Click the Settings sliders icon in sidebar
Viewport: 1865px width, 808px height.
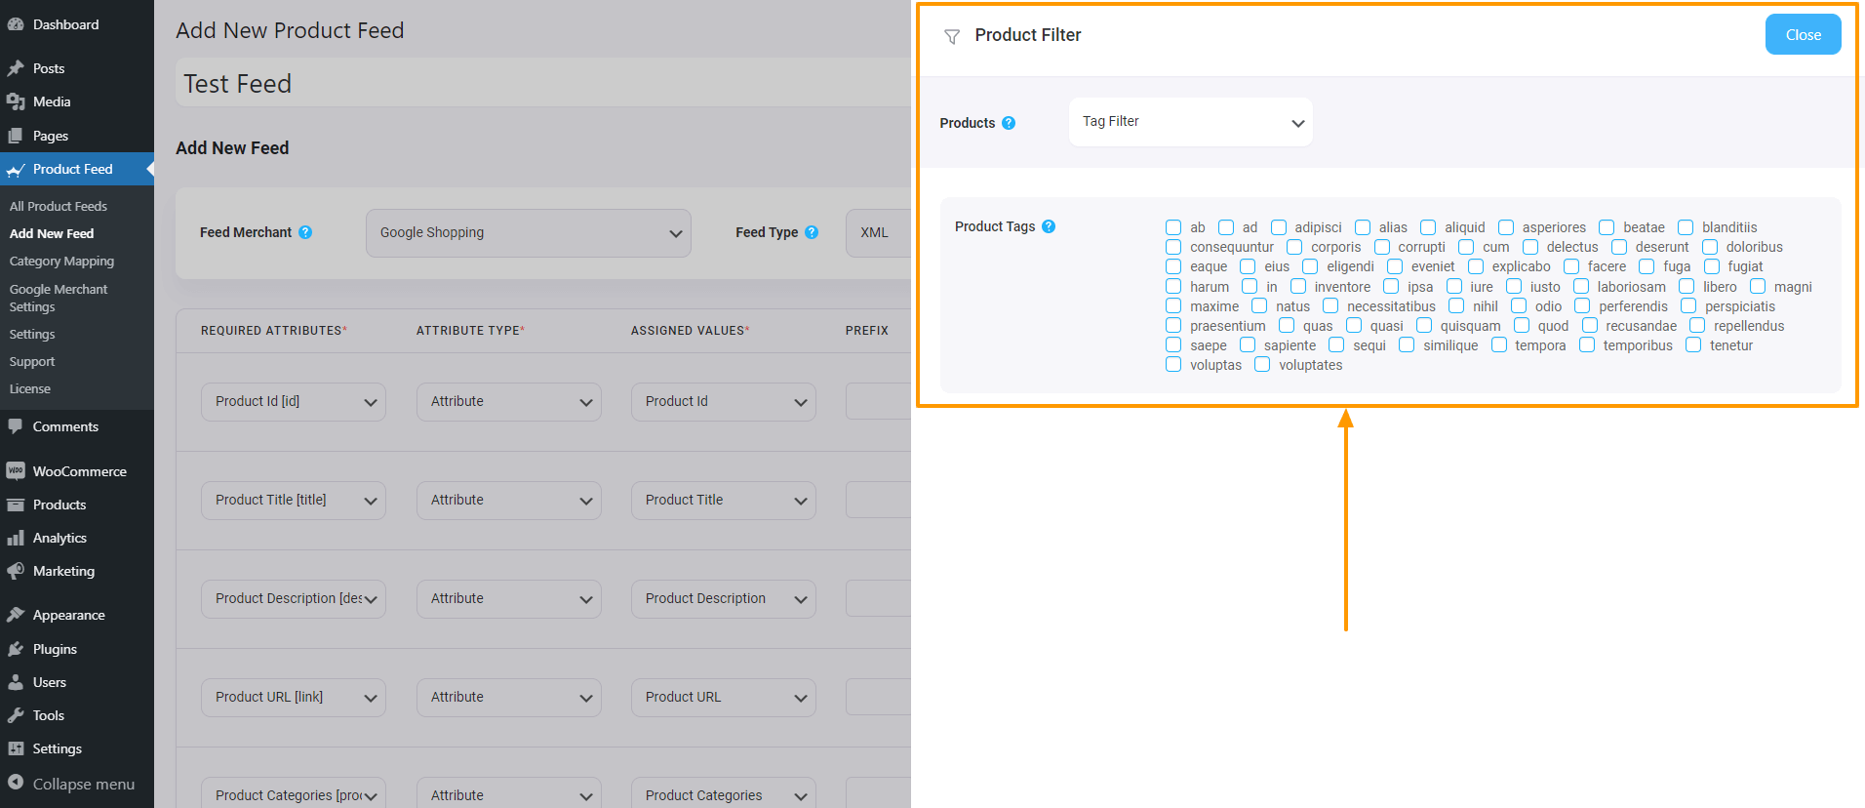point(16,748)
